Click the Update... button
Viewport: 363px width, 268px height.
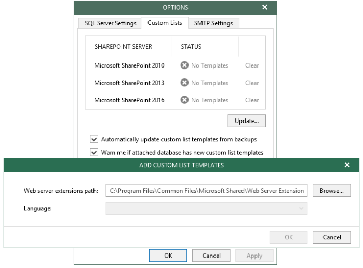pyautogui.click(x=247, y=120)
